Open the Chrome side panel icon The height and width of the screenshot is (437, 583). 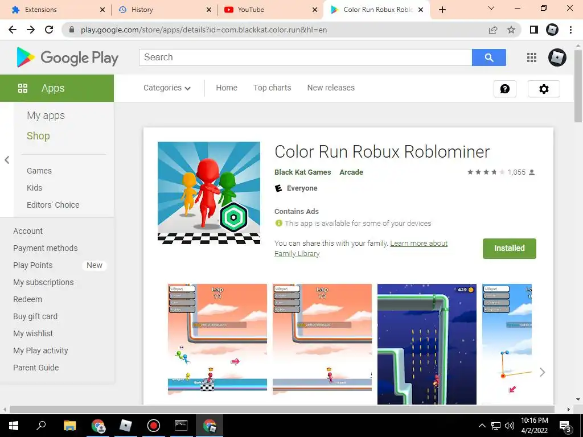(x=534, y=30)
